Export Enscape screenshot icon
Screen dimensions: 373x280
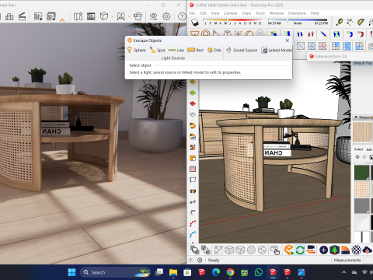click(38, 16)
